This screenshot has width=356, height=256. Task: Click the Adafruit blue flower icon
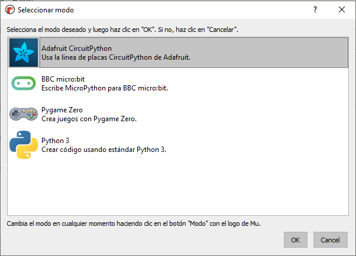[24, 53]
